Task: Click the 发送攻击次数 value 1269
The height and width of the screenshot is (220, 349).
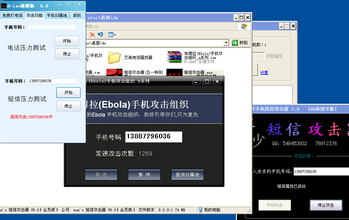Action: click(x=145, y=154)
